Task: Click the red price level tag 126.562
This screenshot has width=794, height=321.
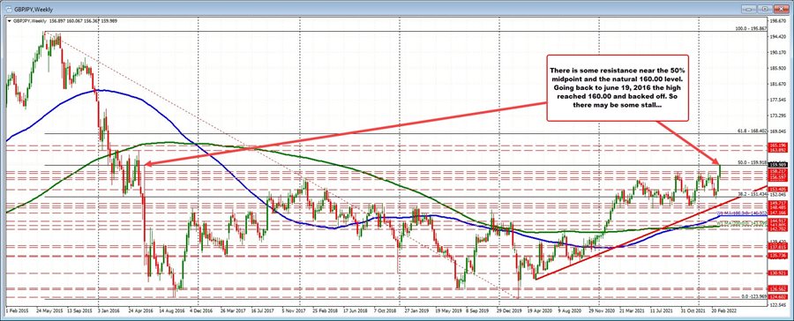Action: click(778, 288)
